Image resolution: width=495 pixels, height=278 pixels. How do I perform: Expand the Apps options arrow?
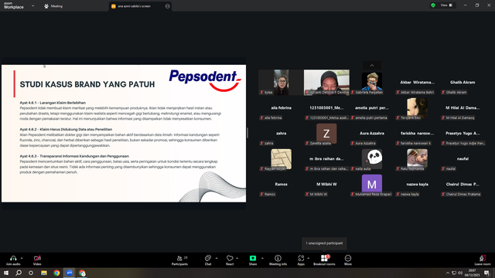(x=308, y=258)
